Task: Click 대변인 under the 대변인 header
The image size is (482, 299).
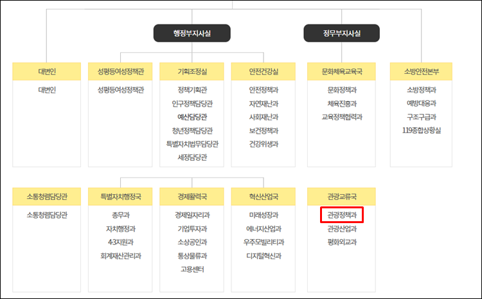Action: tap(47, 90)
